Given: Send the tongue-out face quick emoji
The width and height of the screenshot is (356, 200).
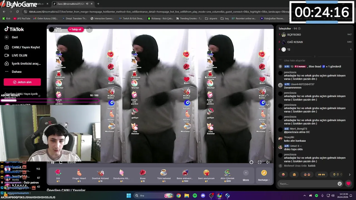Looking at the screenshot, I should [x=283, y=174].
